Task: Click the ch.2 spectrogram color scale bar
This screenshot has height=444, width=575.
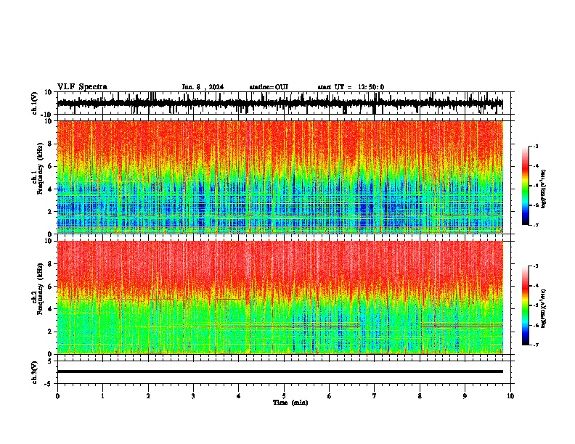Action: pyautogui.click(x=526, y=305)
